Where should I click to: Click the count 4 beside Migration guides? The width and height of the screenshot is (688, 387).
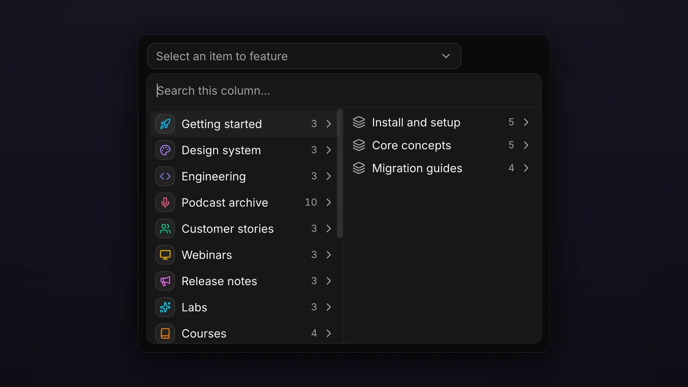pos(511,168)
